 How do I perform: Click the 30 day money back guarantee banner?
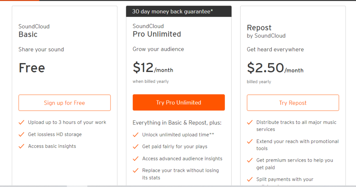[179, 11]
